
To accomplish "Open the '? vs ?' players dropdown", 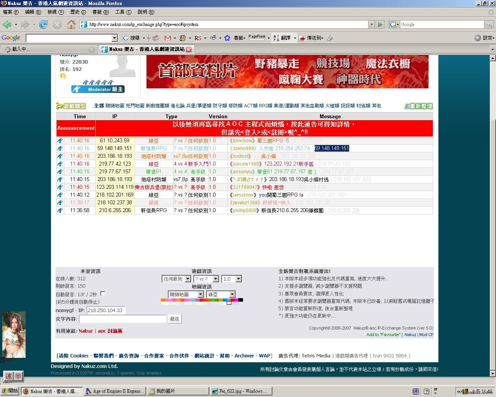I will [206, 279].
